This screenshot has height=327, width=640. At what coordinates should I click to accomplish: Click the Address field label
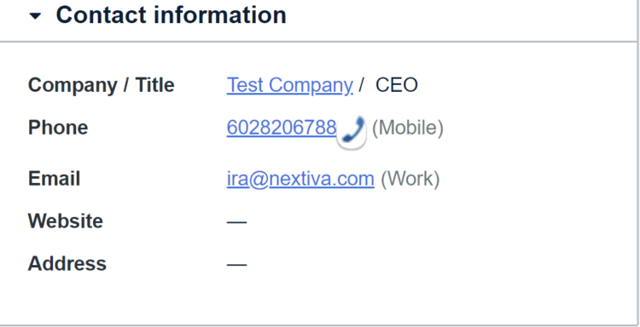67,263
